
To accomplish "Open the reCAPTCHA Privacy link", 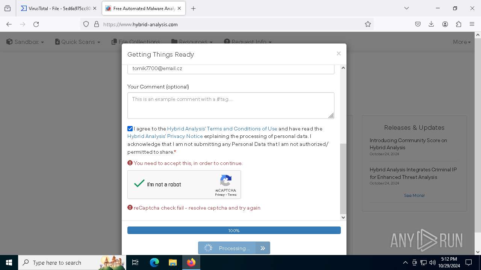I will click(220, 195).
